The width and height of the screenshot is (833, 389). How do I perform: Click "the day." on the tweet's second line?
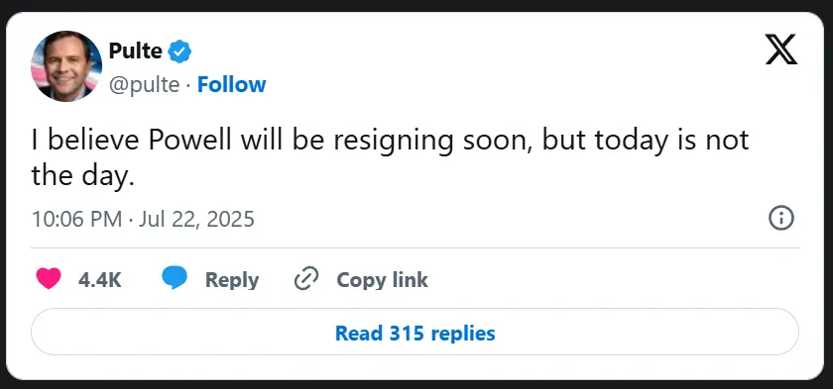81,176
